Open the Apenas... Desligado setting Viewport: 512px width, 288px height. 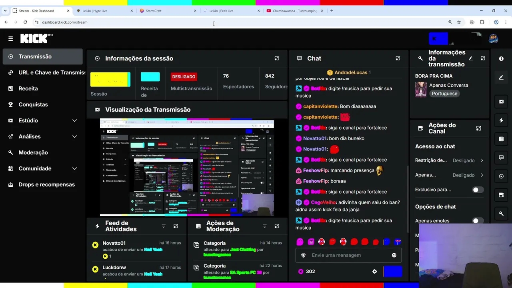pyautogui.click(x=449, y=175)
